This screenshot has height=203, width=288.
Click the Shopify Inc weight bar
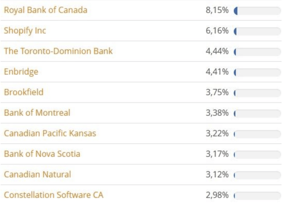tap(257, 31)
